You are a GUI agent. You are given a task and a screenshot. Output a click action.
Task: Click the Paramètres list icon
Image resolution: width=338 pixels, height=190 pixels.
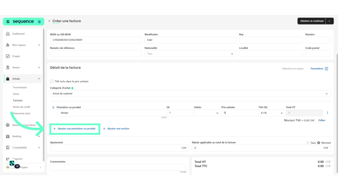tap(326, 69)
